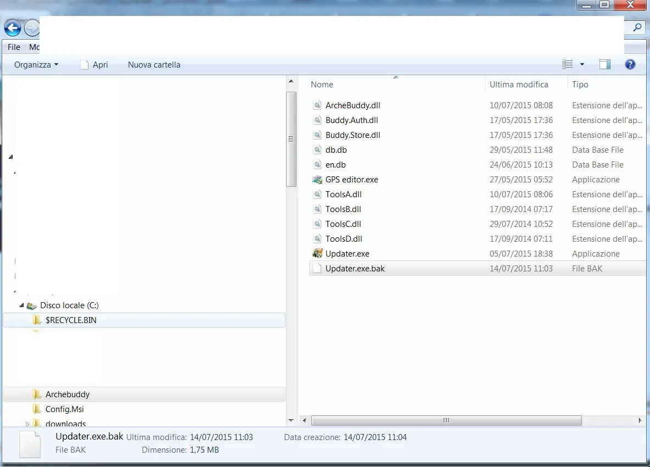Click the blue Back navigation arrow
Image resolution: width=650 pixels, height=467 pixels.
point(13,27)
